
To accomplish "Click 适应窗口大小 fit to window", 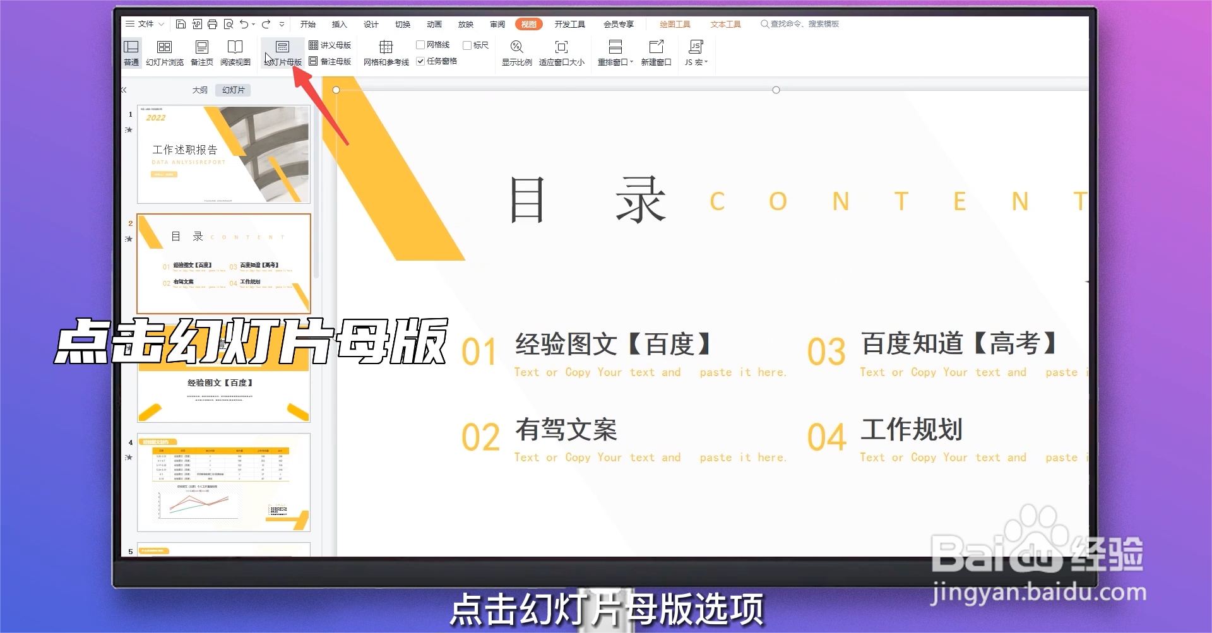I will click(x=561, y=53).
